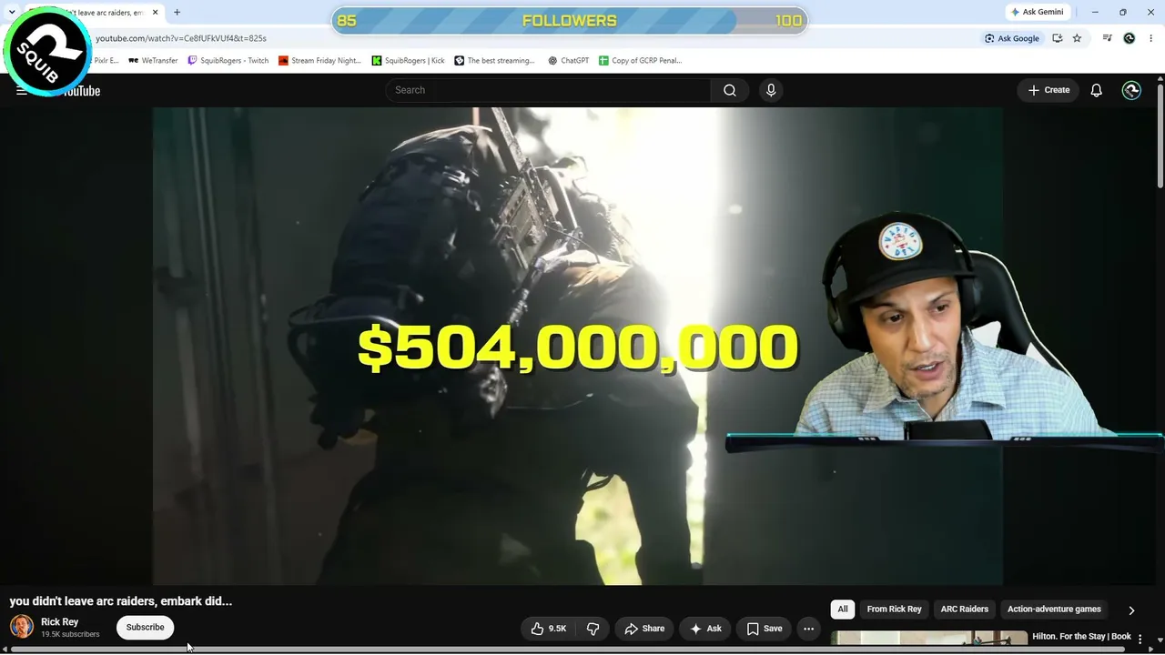Select the ARC Raiders filter chip
This screenshot has height=655, width=1165.
point(964,610)
